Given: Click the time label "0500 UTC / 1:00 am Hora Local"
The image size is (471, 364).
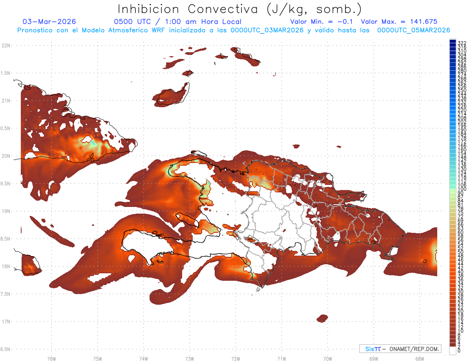Looking at the screenshot, I should 177,22.
